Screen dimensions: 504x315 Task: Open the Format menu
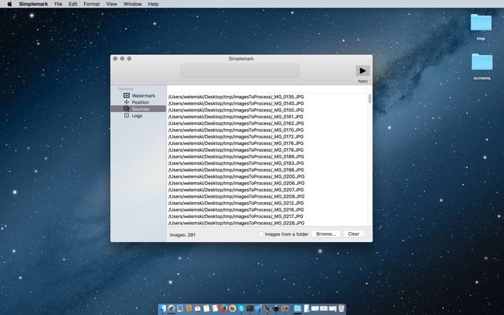click(x=91, y=4)
